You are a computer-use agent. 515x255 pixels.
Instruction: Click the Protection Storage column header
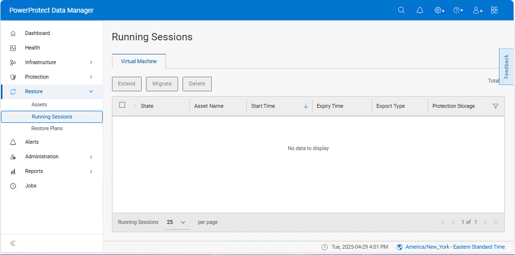click(x=453, y=106)
